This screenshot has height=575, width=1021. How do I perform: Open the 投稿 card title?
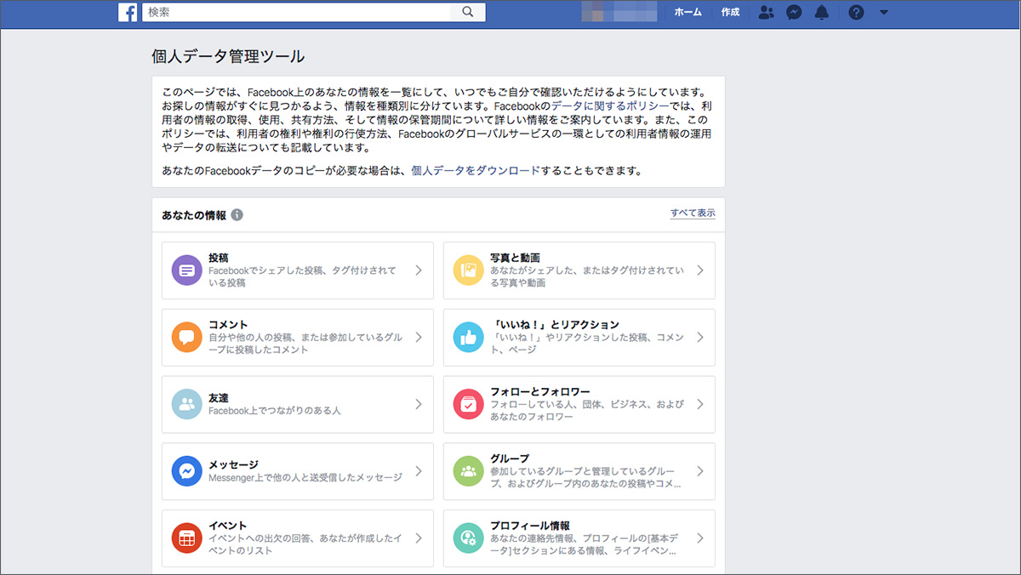click(219, 258)
